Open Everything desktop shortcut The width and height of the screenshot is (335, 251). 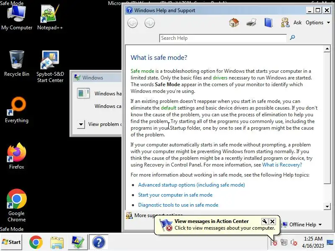pos(17,110)
